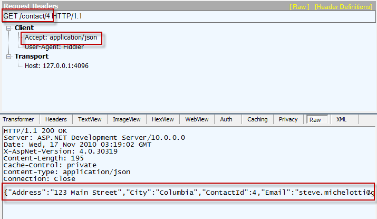Click the Content-Length: 195 line
Viewport: 377px width, 219px height.
pyautogui.click(x=44, y=158)
